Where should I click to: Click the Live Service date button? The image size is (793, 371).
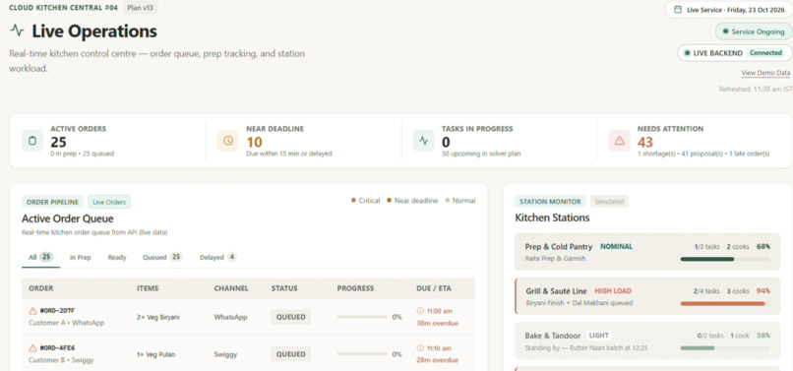point(728,10)
